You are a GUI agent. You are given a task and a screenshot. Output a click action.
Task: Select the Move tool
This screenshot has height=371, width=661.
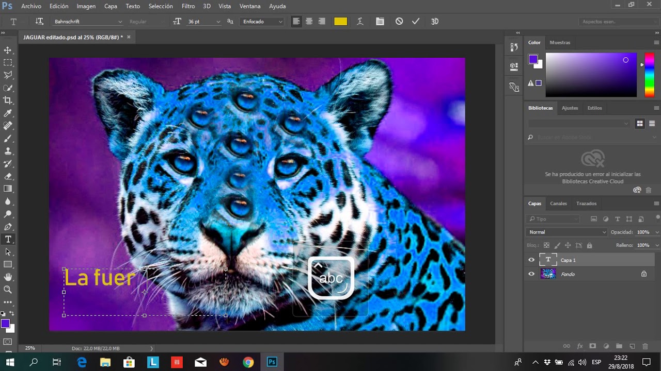coord(8,50)
